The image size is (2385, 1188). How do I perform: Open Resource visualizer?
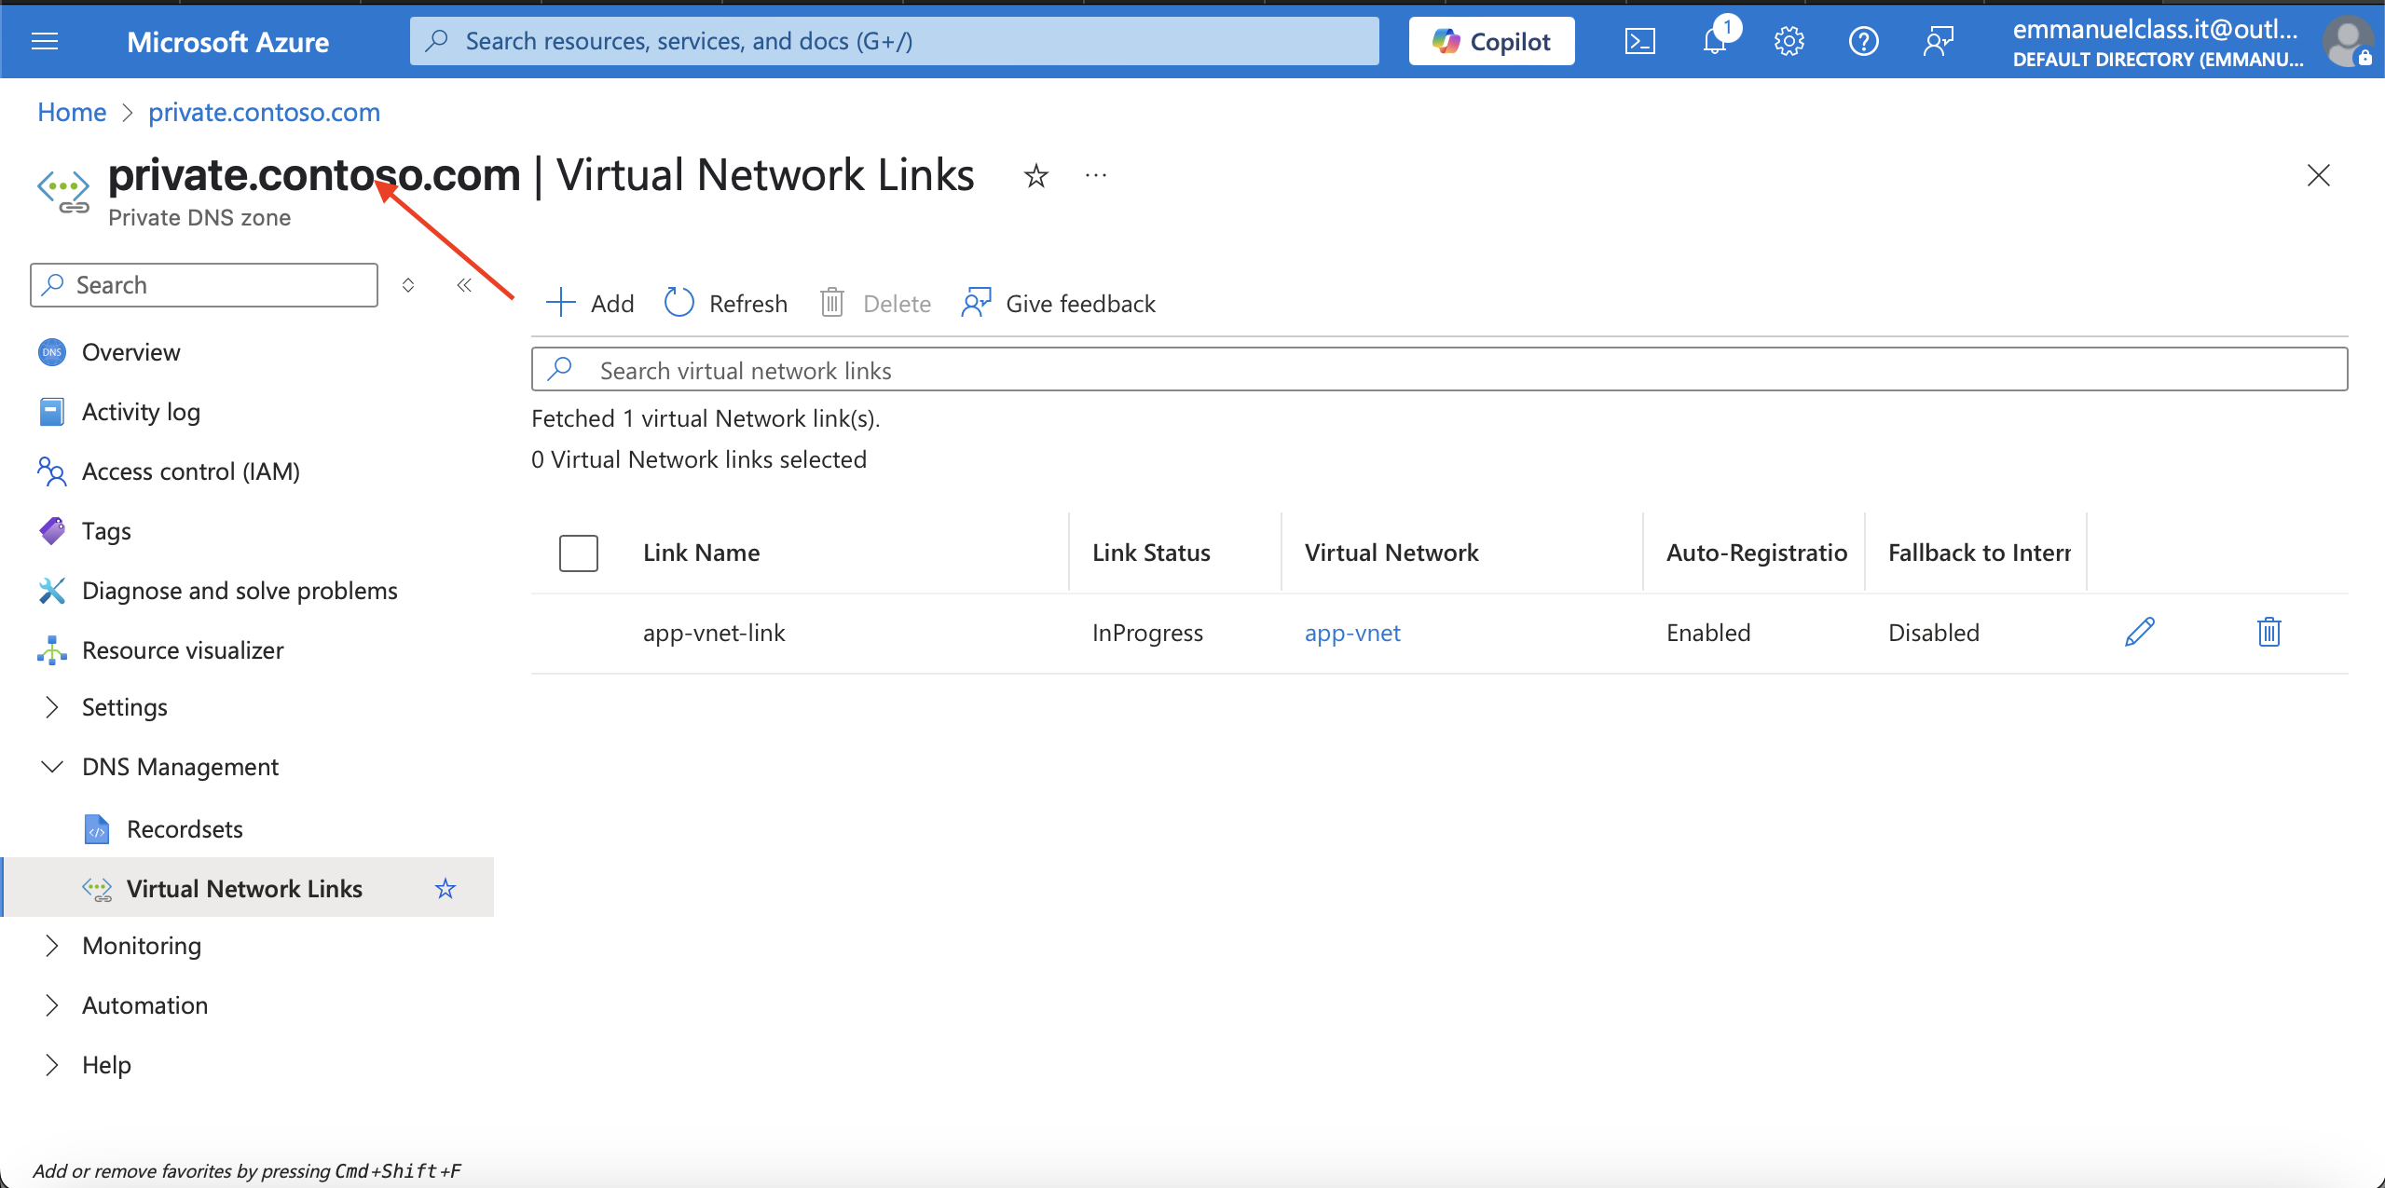(x=183, y=650)
